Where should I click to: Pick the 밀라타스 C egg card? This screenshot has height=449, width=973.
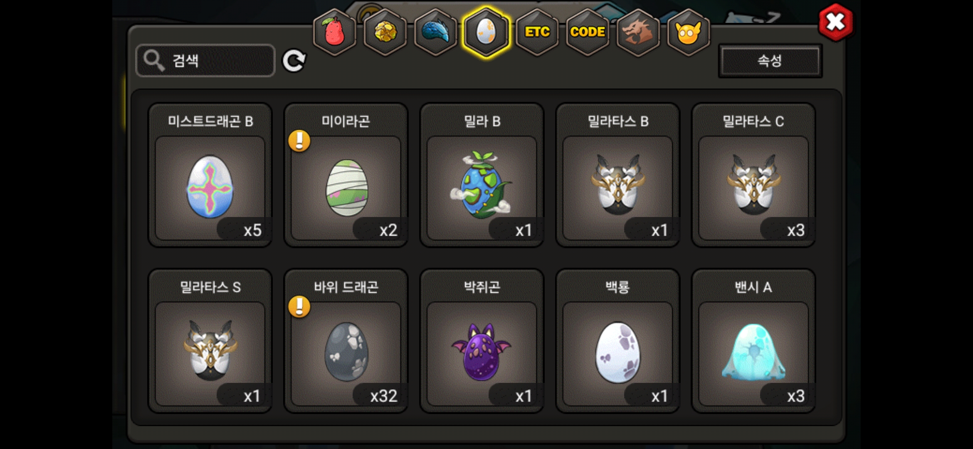tap(753, 175)
